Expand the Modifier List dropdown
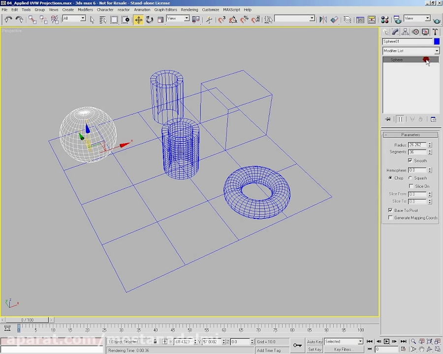The image size is (443, 354). point(436,51)
